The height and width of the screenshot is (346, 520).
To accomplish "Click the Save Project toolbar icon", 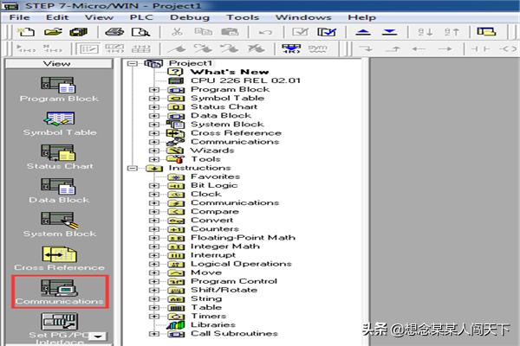I will [79, 32].
